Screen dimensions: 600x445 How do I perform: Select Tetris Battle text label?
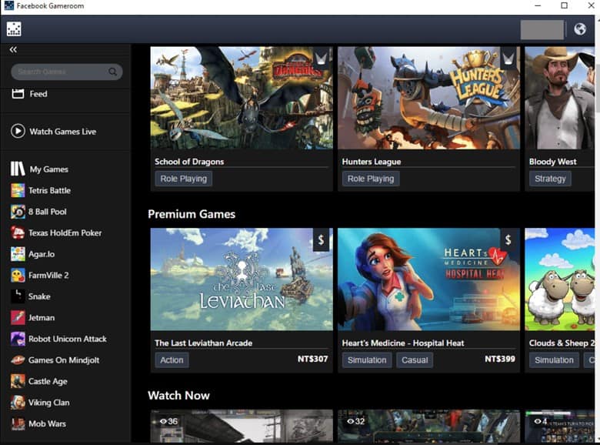click(49, 190)
